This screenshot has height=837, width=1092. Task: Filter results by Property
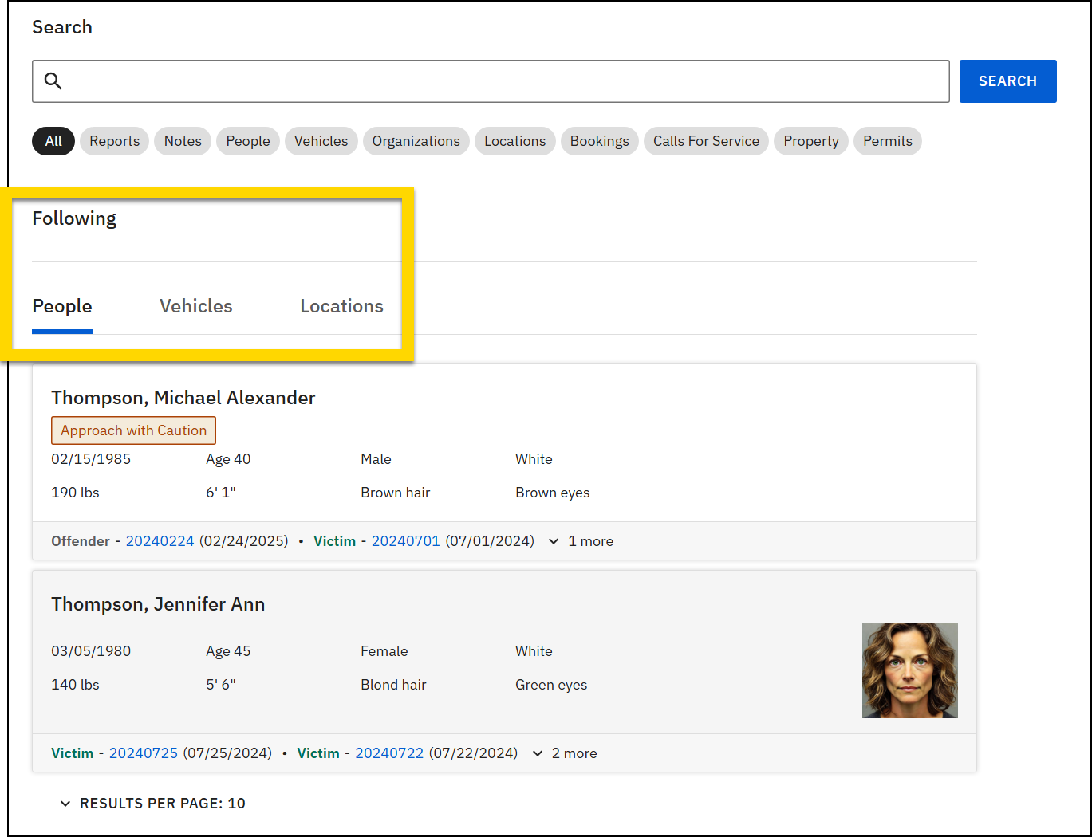pyautogui.click(x=810, y=141)
